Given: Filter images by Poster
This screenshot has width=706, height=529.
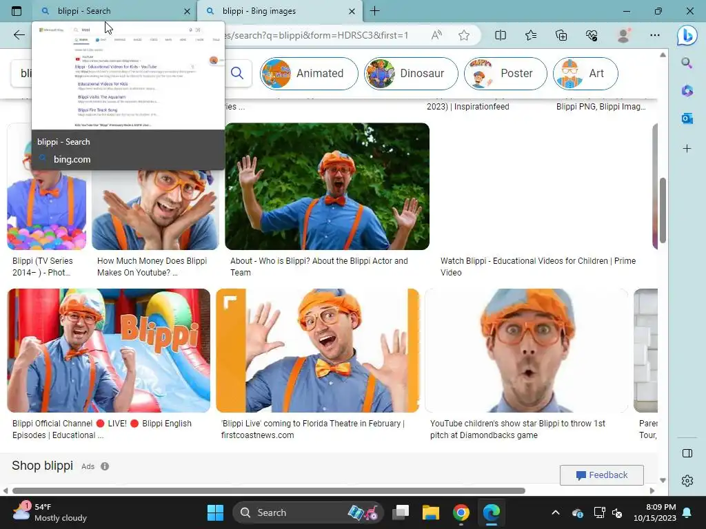Looking at the screenshot, I should tap(505, 73).
